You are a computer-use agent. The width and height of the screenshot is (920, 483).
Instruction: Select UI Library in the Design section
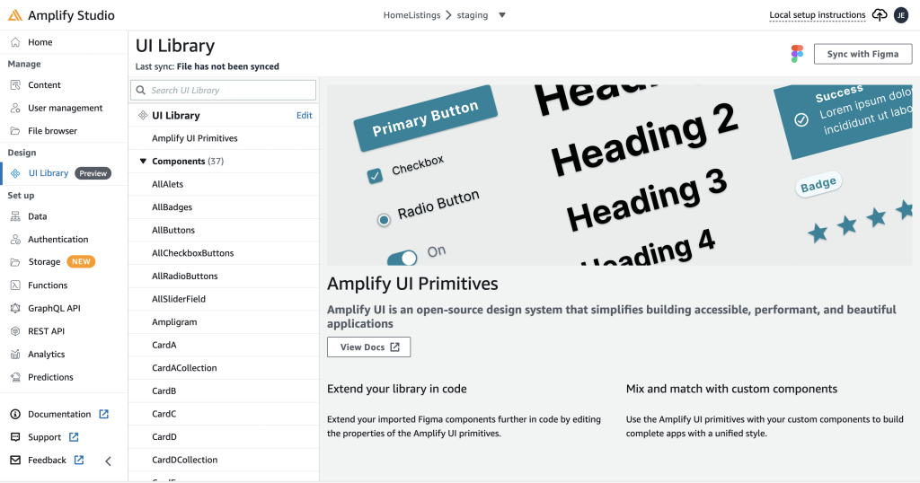point(49,173)
